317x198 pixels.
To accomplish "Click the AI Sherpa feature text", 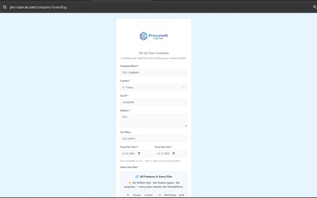I will tap(139, 195).
